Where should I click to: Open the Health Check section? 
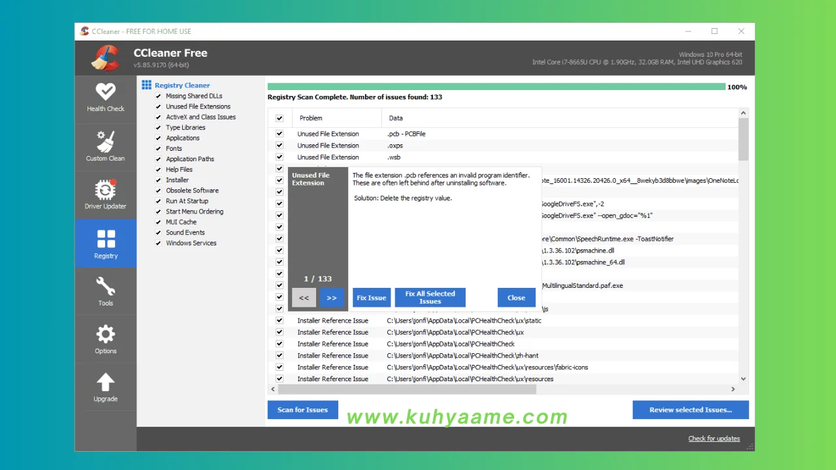(x=105, y=98)
